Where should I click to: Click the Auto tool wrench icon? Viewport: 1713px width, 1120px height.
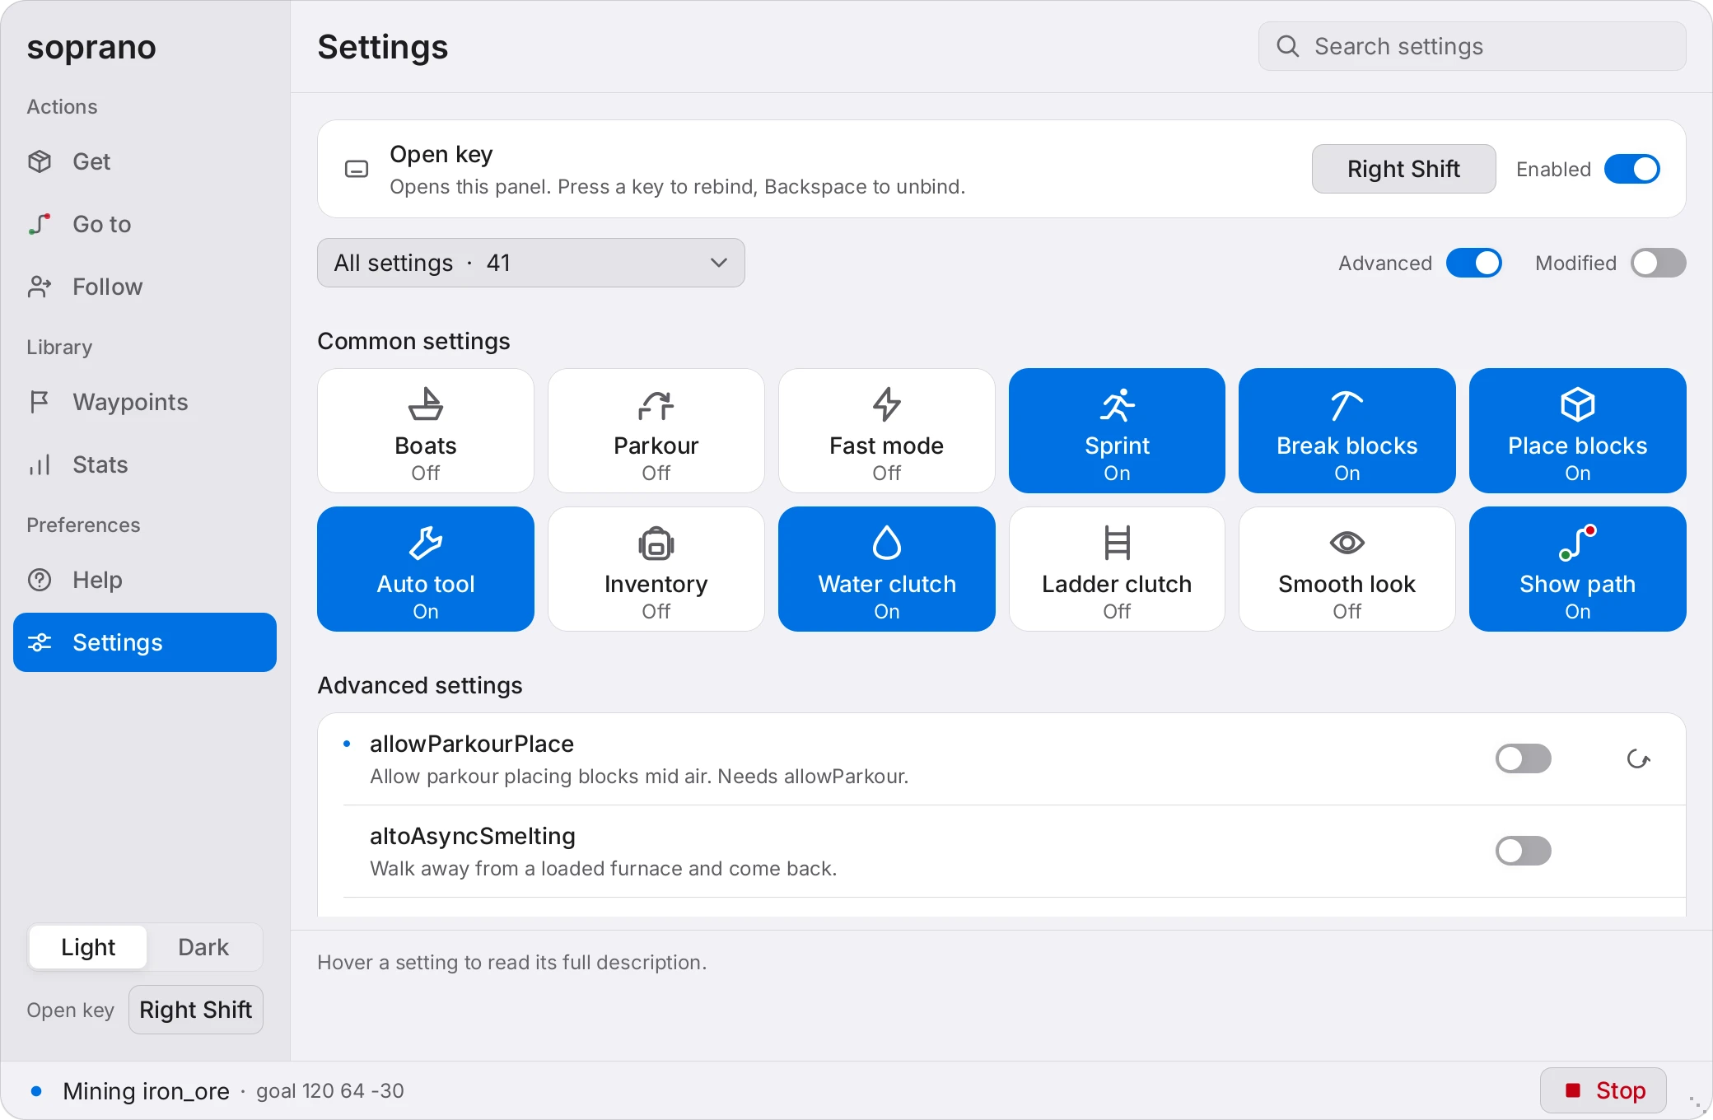426,543
